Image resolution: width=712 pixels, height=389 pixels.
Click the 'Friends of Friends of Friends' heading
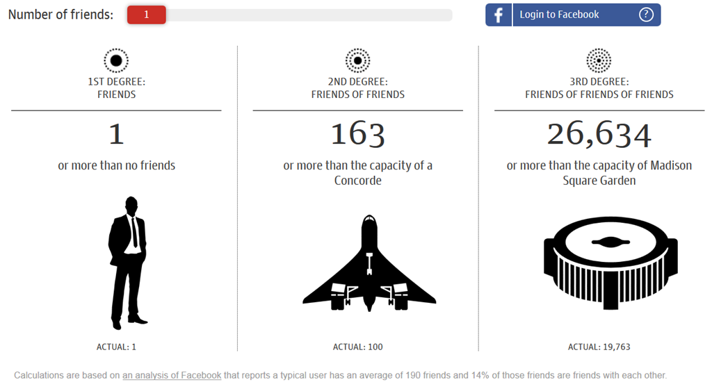pyautogui.click(x=599, y=94)
